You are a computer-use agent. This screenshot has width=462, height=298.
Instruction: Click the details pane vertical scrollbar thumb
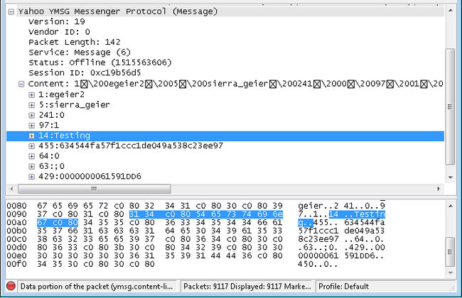point(450,106)
